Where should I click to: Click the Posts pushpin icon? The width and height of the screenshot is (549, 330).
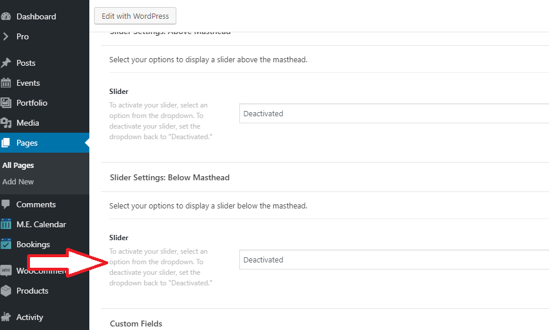[6, 63]
